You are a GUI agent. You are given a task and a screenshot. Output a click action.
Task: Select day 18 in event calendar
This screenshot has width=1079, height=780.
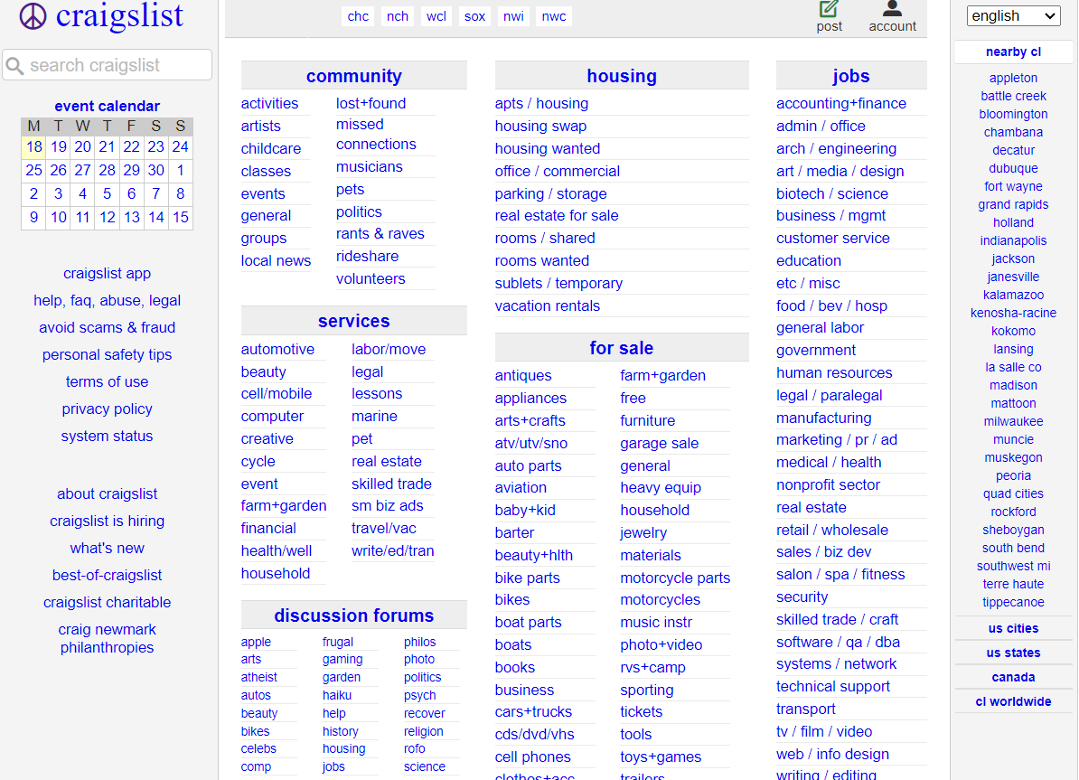pos(33,146)
